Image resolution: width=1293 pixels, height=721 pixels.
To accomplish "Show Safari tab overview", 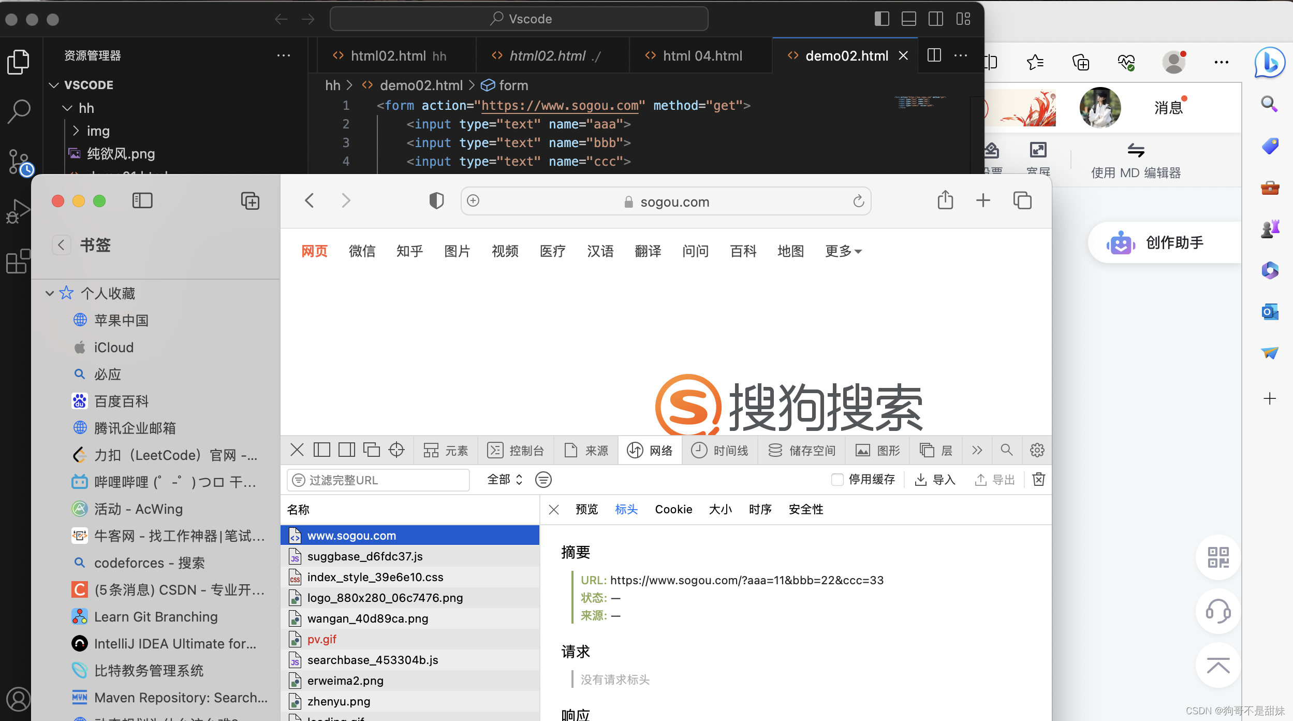I will [x=1022, y=200].
